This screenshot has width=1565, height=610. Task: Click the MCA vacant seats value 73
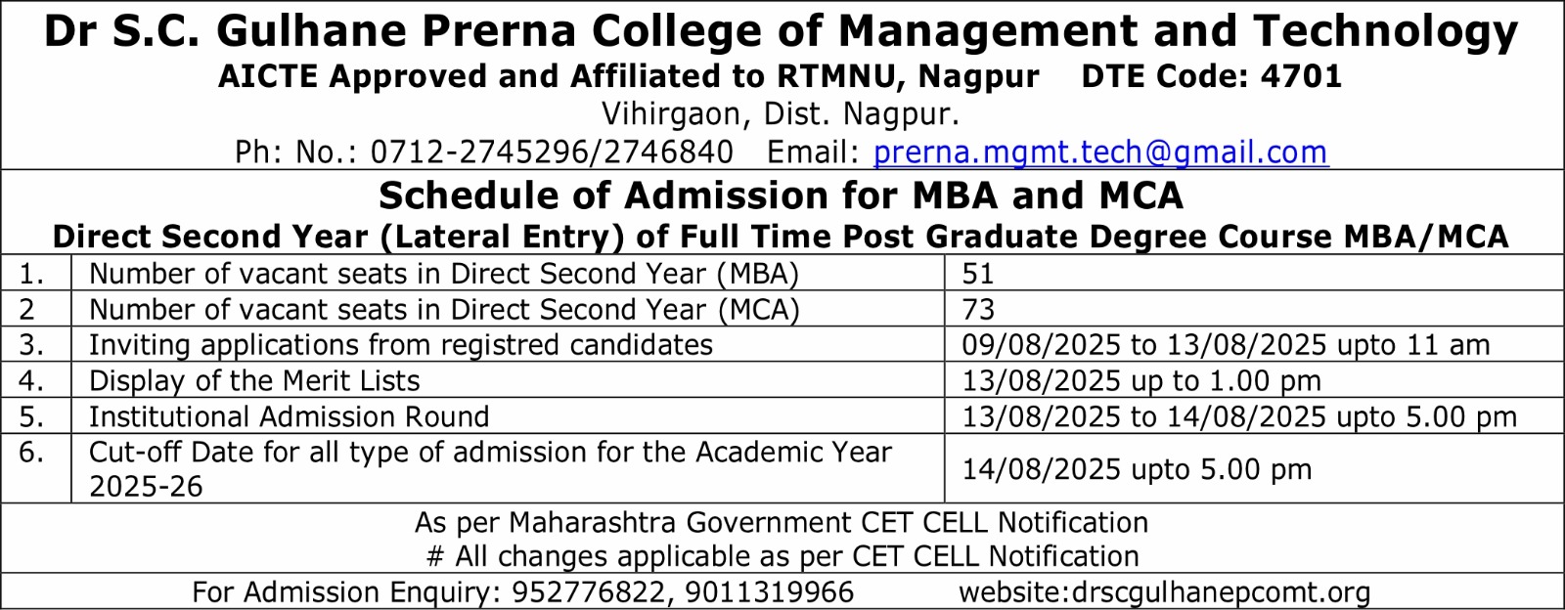click(978, 310)
